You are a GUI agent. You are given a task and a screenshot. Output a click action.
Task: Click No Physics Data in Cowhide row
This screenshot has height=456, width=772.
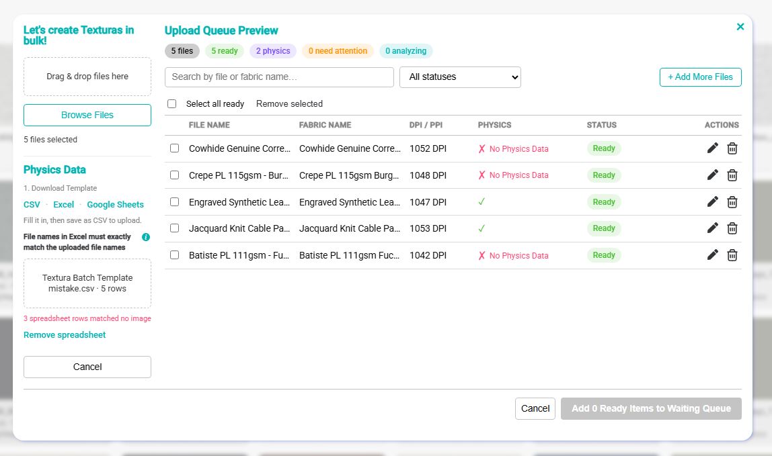(x=518, y=149)
